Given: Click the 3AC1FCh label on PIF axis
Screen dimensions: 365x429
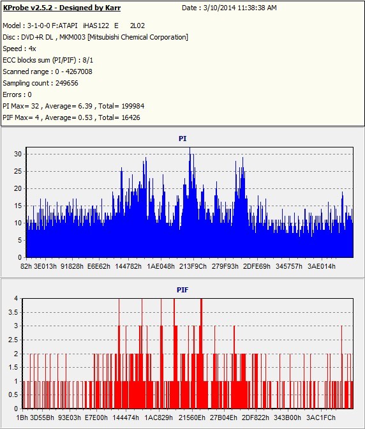Looking at the screenshot, I should [x=321, y=418].
